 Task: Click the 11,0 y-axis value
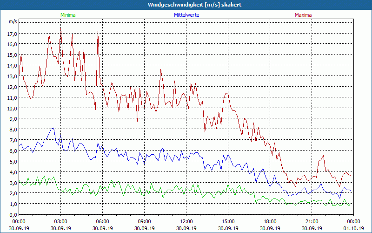pos(13,98)
